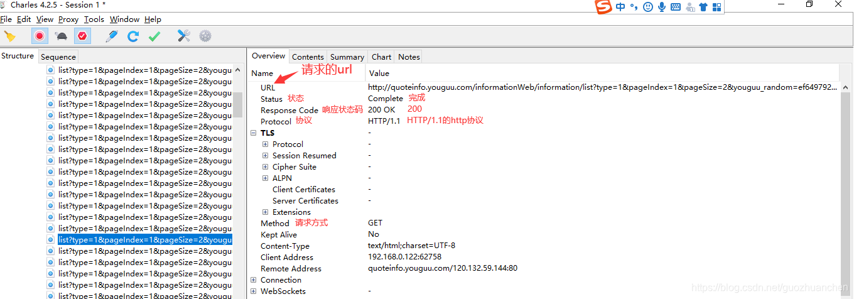Click the 'Kept Alive' name label
This screenshot has height=299, width=854.
pos(279,235)
